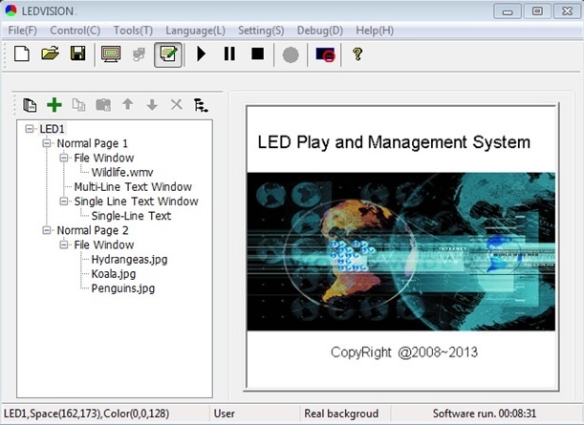Select LED1 in the tree
The image size is (584, 425).
point(53,129)
